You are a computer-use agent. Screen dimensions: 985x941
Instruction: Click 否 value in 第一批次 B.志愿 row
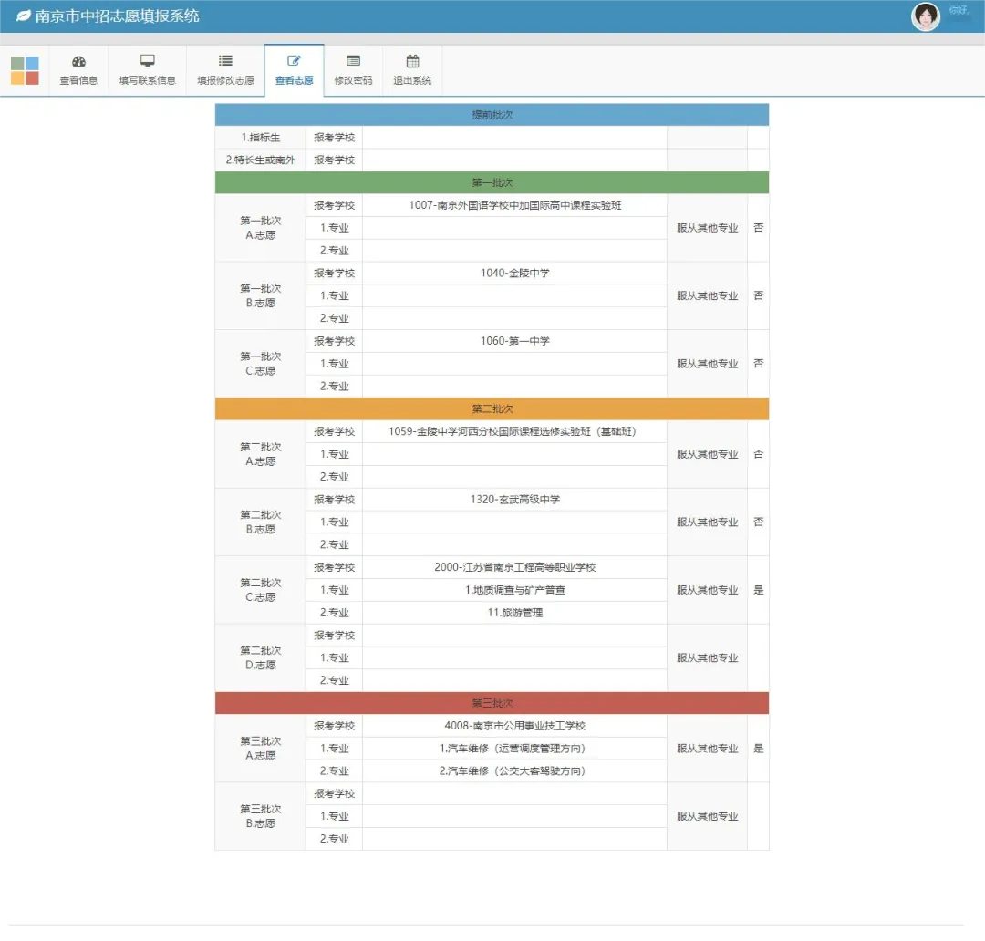click(x=758, y=295)
